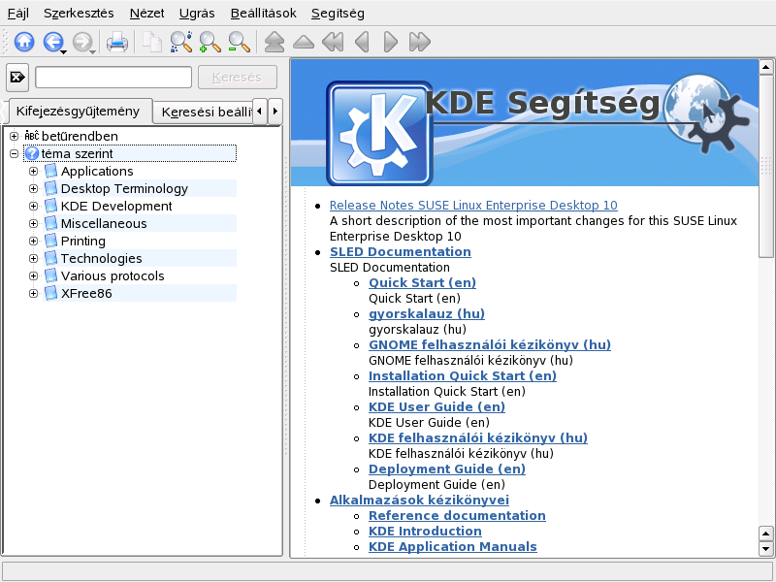Clear the search field with the erase icon
Screen dimensions: 776x582
coord(17,78)
